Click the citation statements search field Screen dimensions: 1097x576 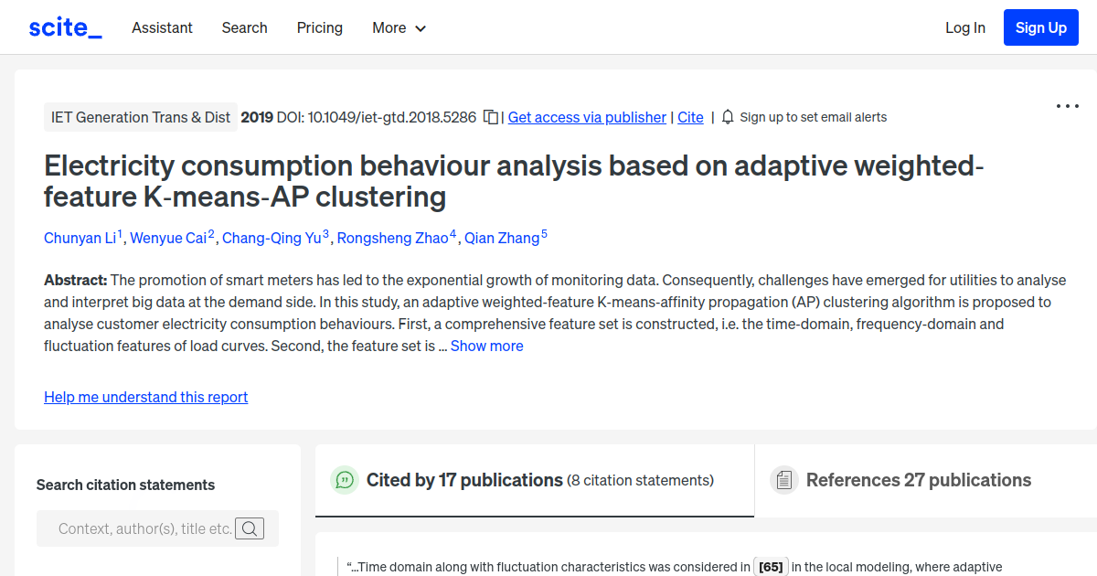pyautogui.click(x=146, y=528)
